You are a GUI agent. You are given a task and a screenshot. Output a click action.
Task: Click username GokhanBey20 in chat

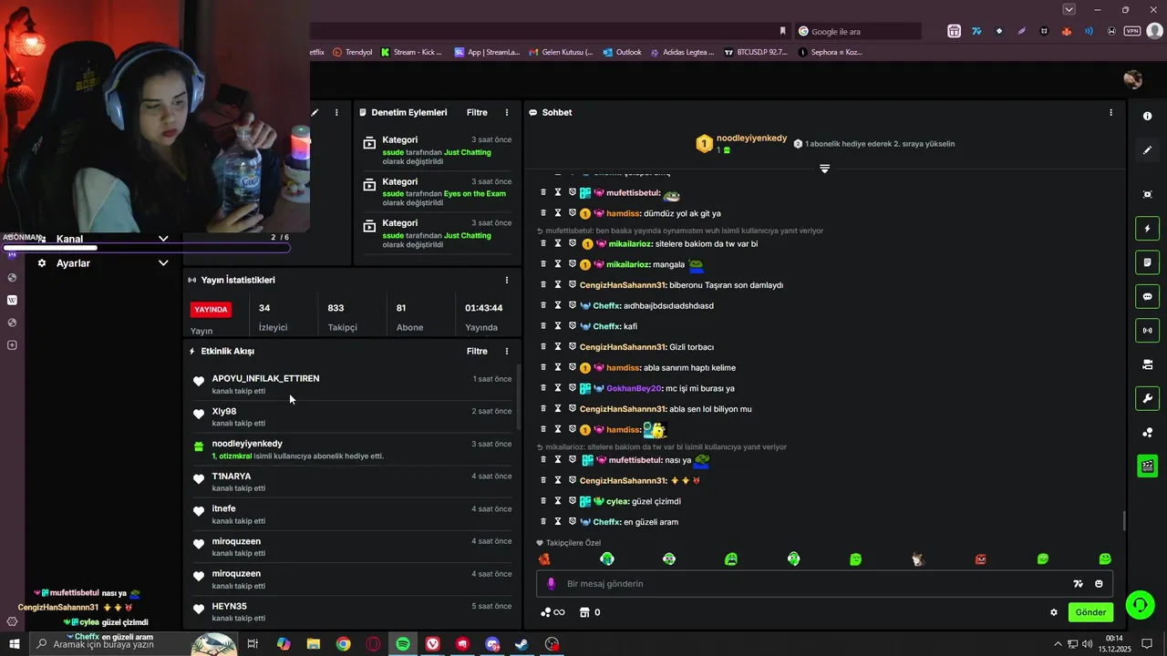[634, 388]
